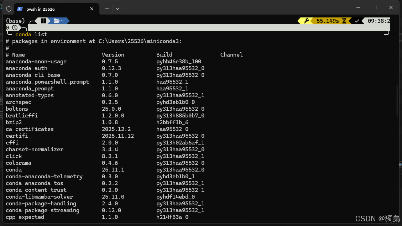
Task: Click build string pyhb46e38b_100
Action: click(x=179, y=62)
